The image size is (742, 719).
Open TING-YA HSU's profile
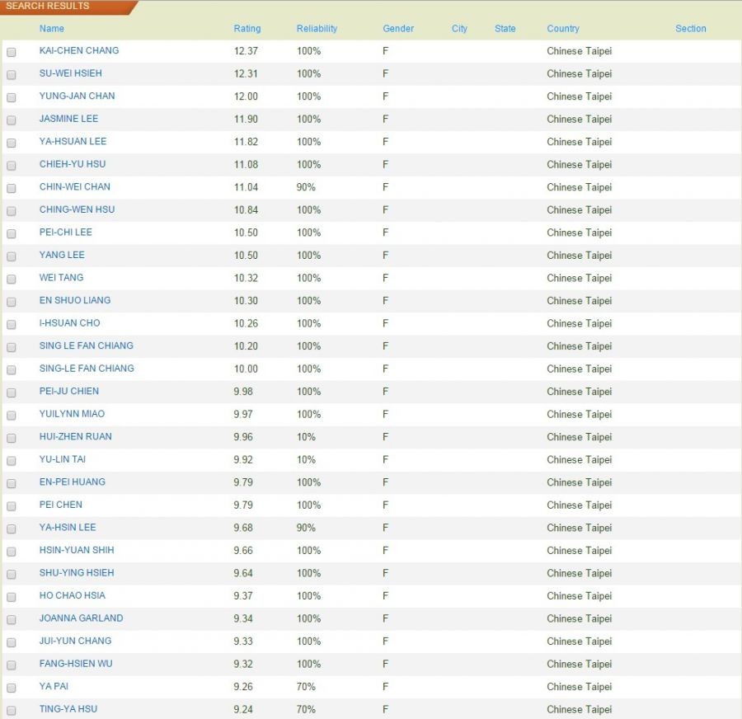68,710
